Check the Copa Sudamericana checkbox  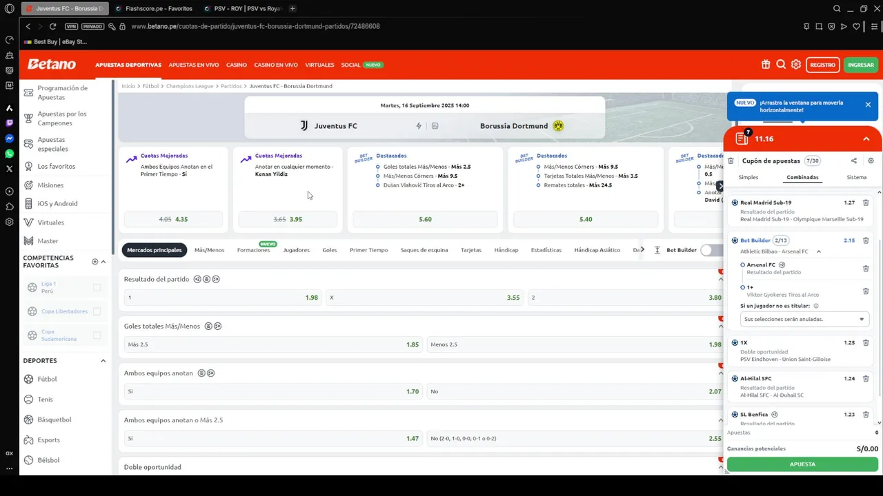click(97, 335)
